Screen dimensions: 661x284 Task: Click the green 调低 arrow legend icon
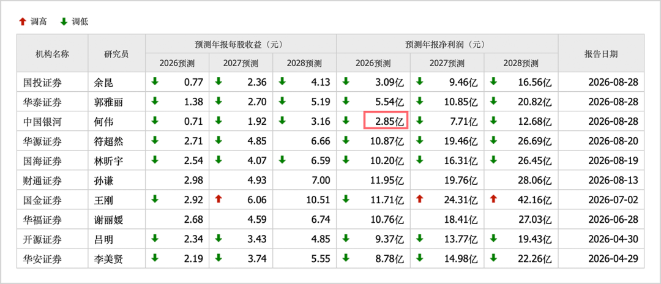64,22
